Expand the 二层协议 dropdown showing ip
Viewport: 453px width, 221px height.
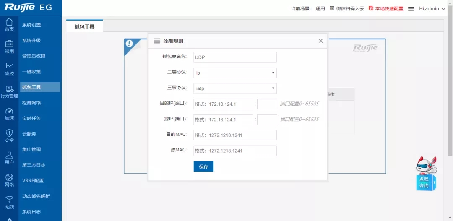point(235,73)
